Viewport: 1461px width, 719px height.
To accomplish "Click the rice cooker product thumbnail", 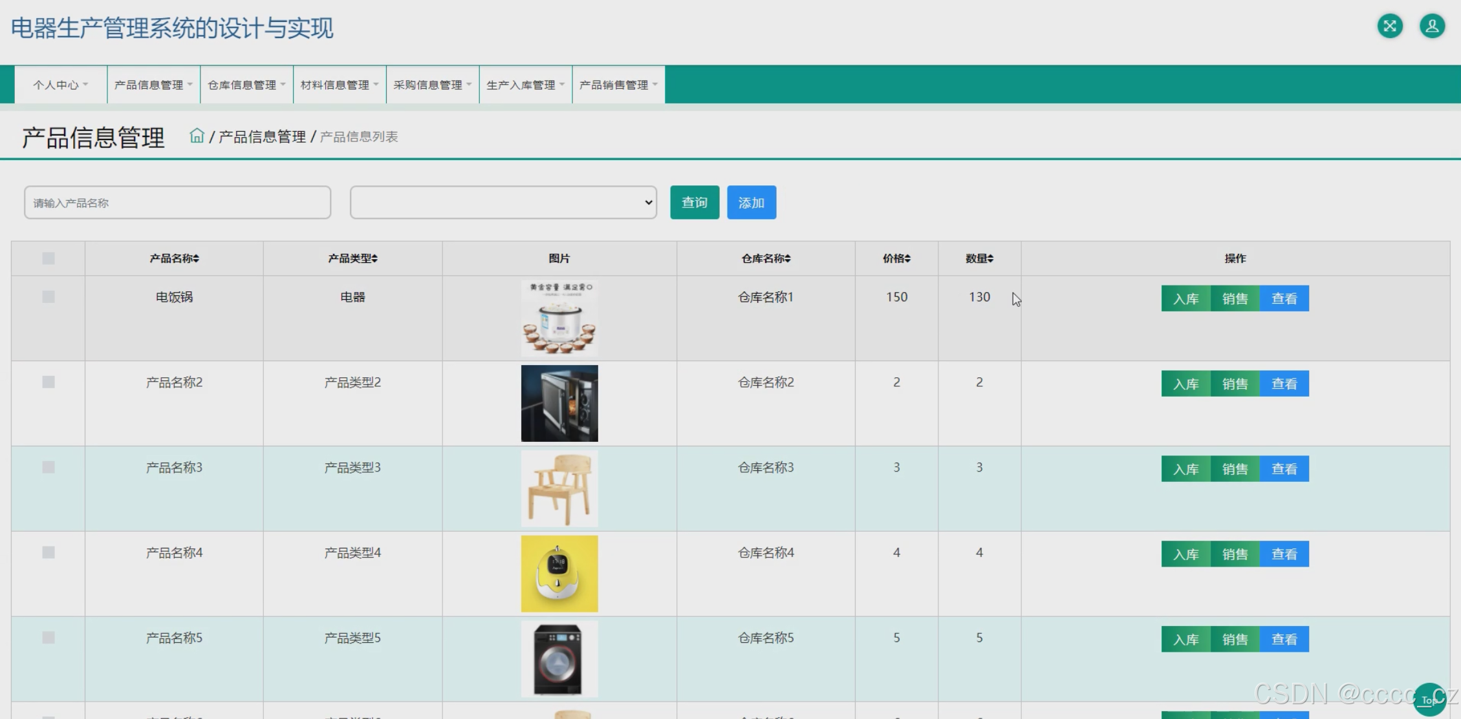I will click(x=559, y=318).
